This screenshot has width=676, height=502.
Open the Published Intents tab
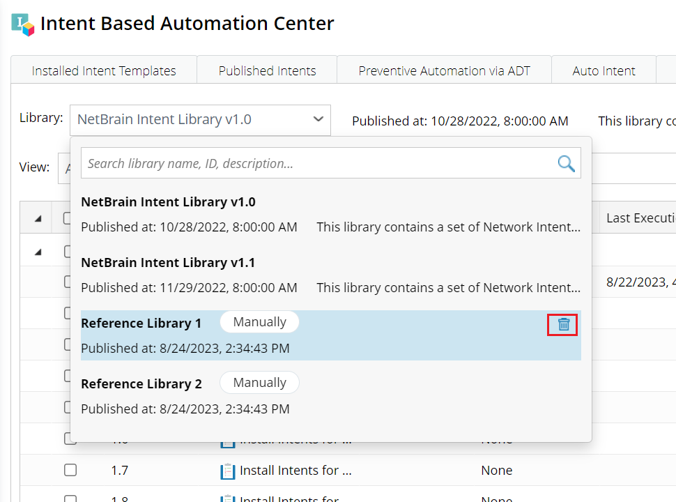(x=267, y=70)
